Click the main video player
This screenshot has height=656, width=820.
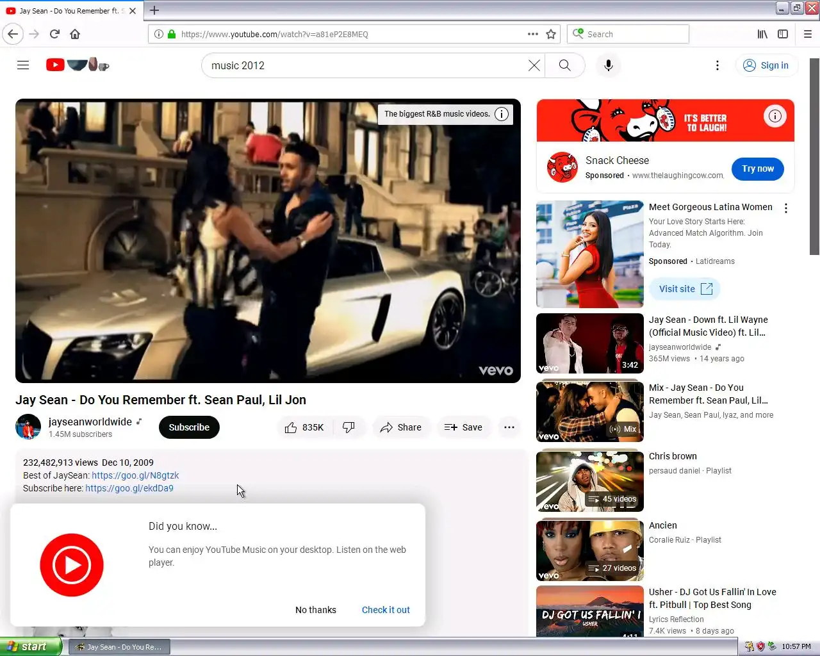coord(268,241)
